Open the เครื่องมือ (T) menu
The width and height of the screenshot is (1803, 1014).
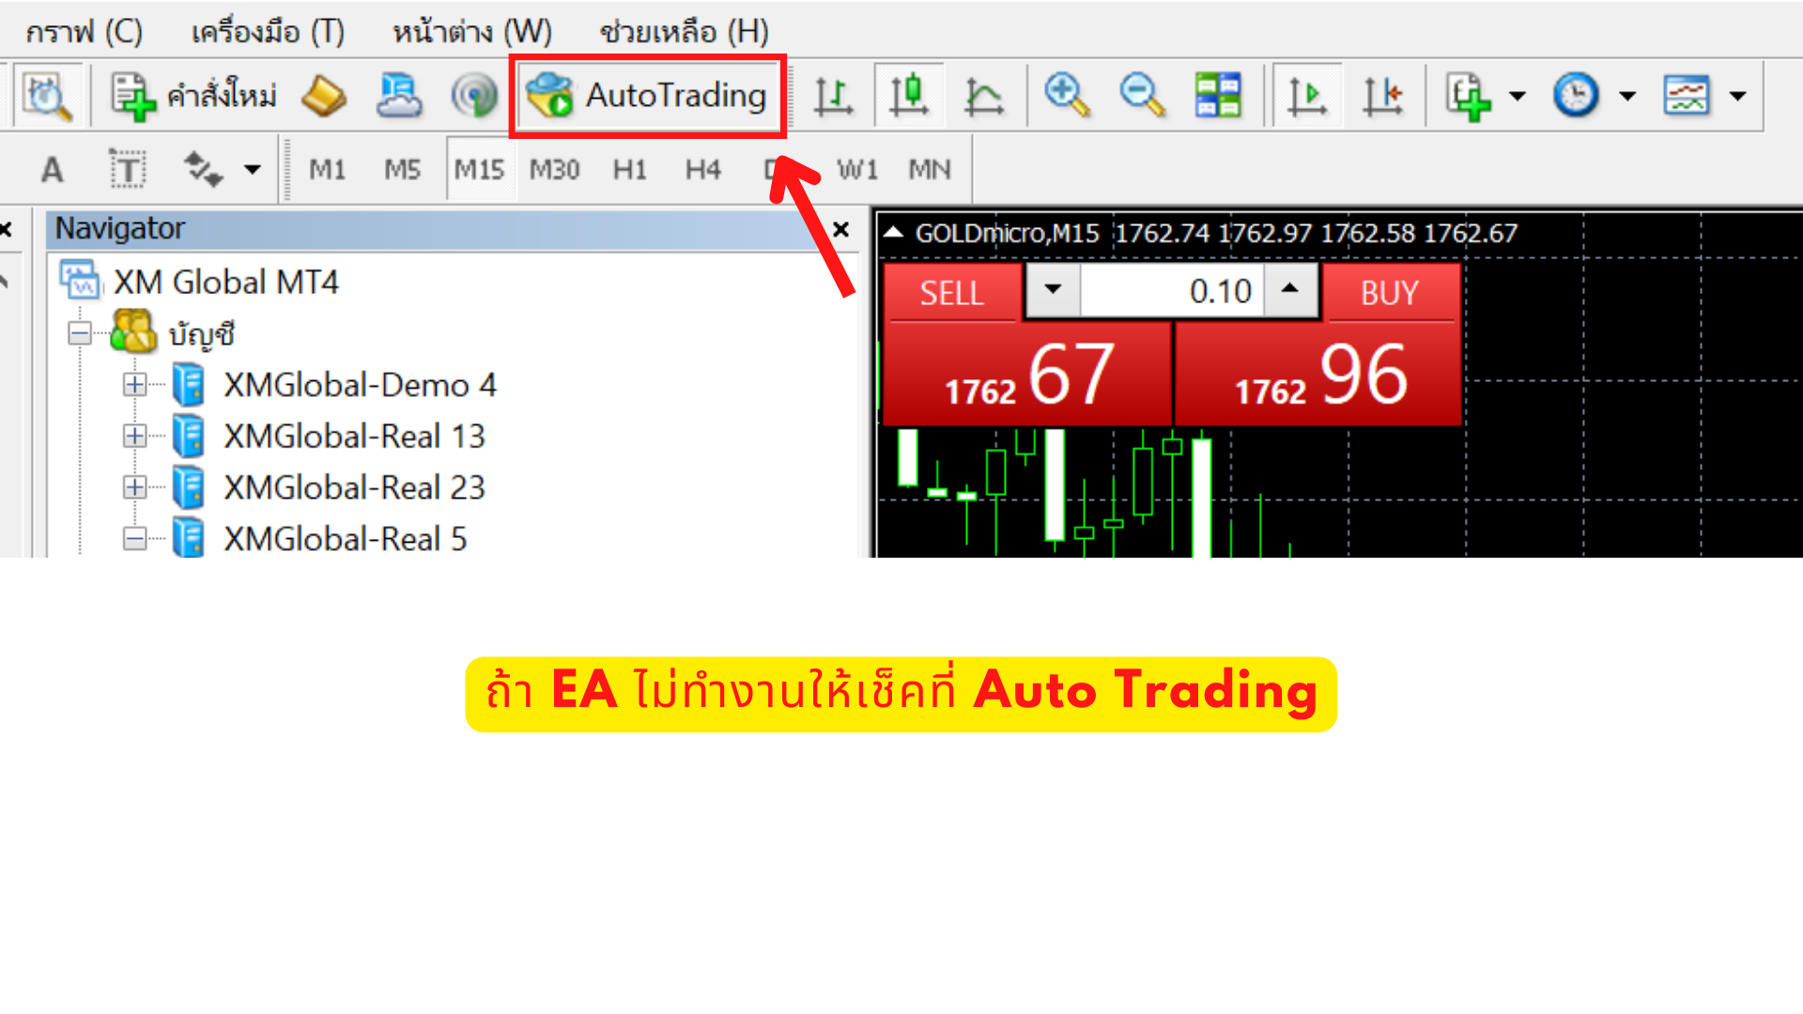click(268, 32)
